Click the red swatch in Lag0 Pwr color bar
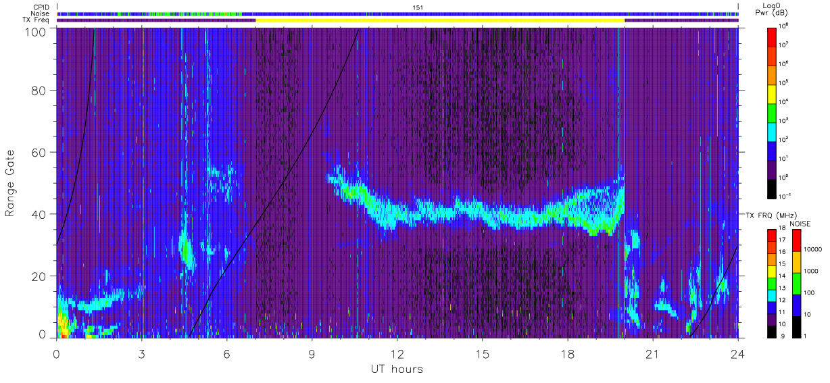The width and height of the screenshot is (830, 383). [772, 37]
